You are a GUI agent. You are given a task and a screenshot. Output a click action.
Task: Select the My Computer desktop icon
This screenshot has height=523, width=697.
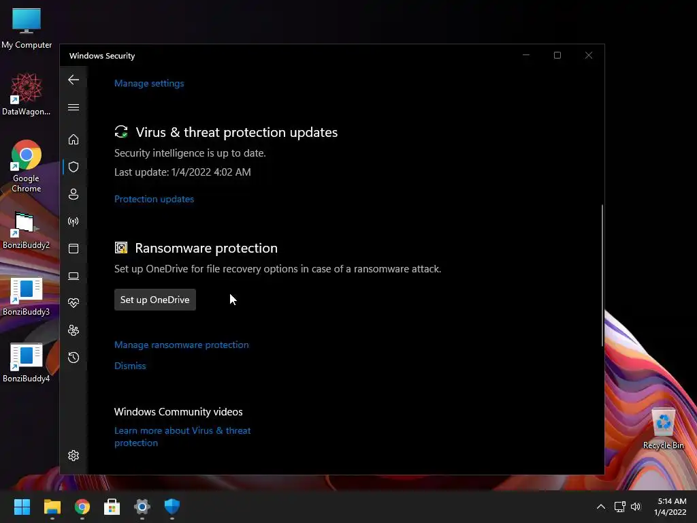click(27, 28)
